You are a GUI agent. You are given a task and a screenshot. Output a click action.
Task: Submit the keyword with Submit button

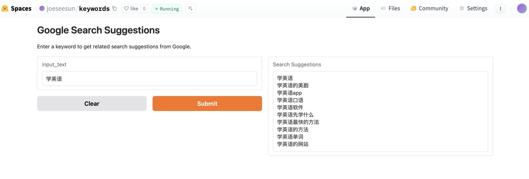pos(207,104)
